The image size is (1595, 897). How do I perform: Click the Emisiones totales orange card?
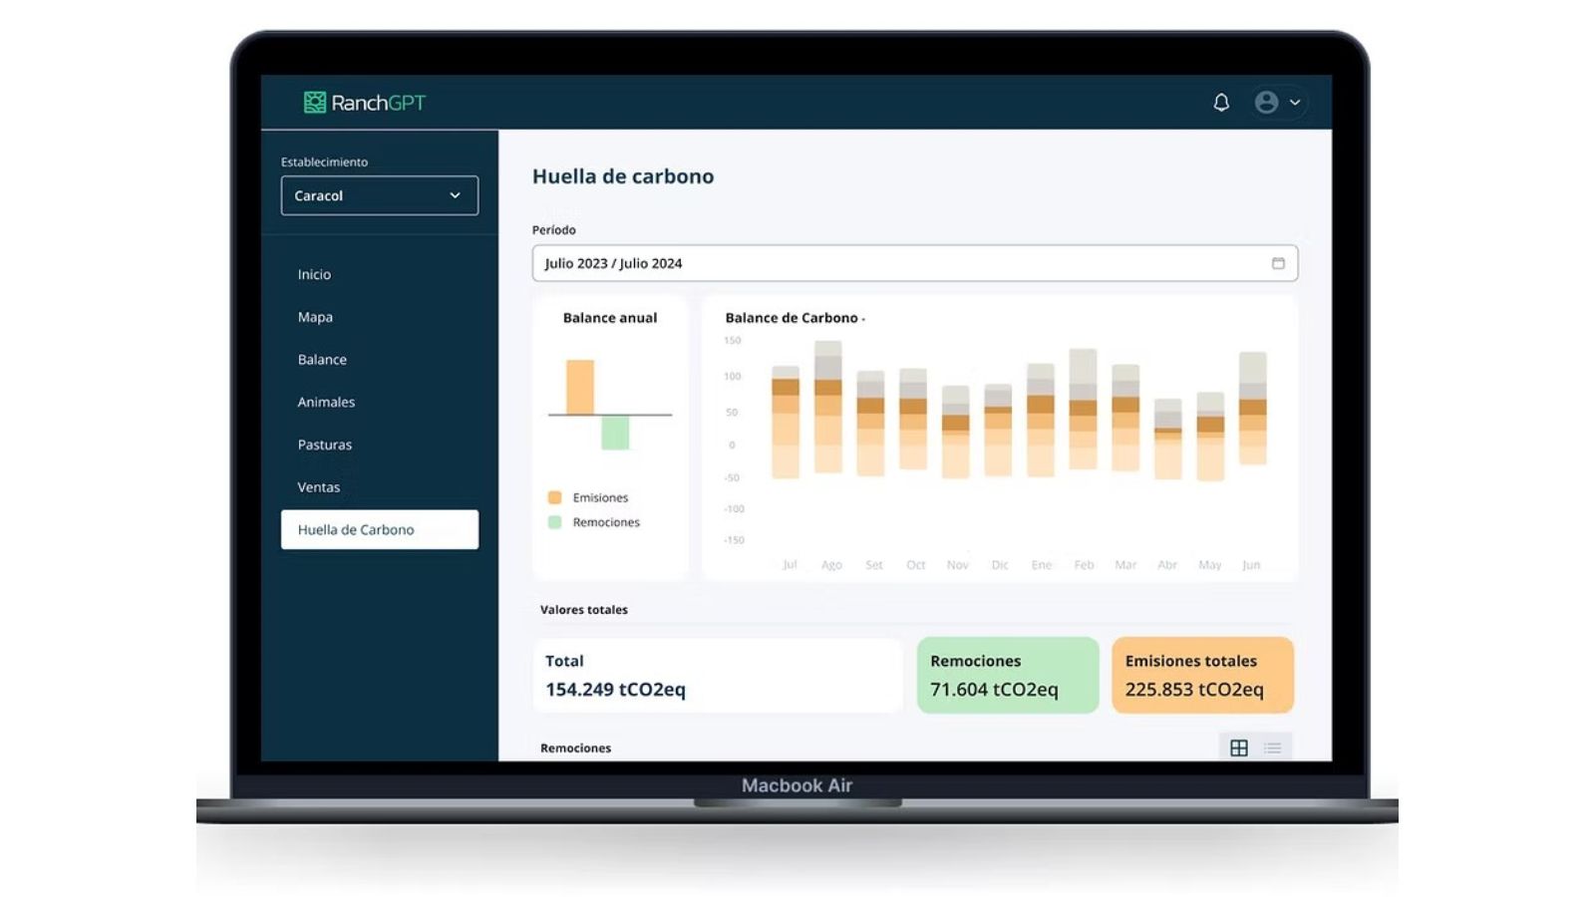click(x=1202, y=675)
